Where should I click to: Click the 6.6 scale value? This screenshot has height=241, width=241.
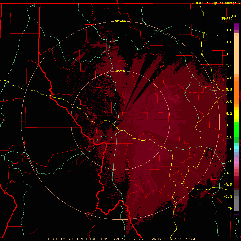pos(229,78)
